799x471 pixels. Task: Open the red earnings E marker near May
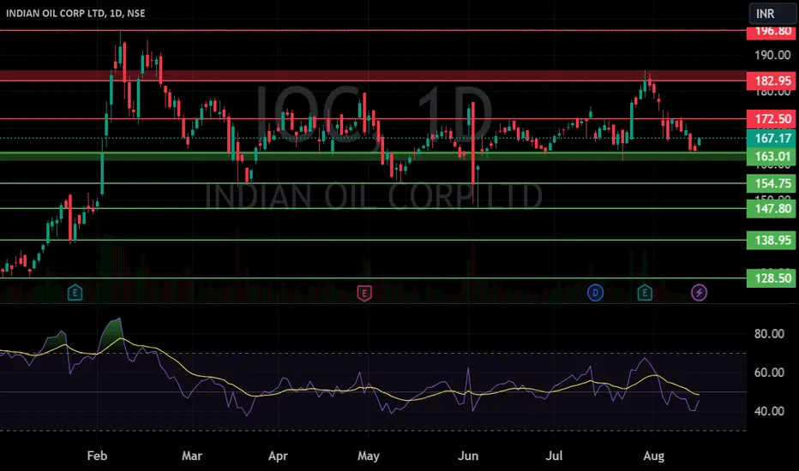point(363,293)
